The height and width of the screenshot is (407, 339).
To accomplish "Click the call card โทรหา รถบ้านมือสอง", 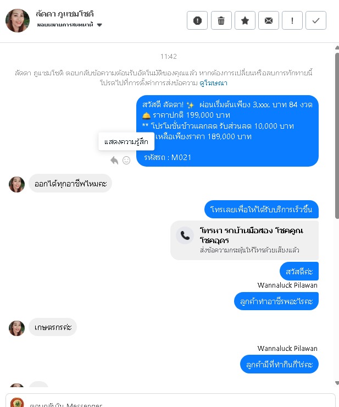I will pyautogui.click(x=244, y=240).
